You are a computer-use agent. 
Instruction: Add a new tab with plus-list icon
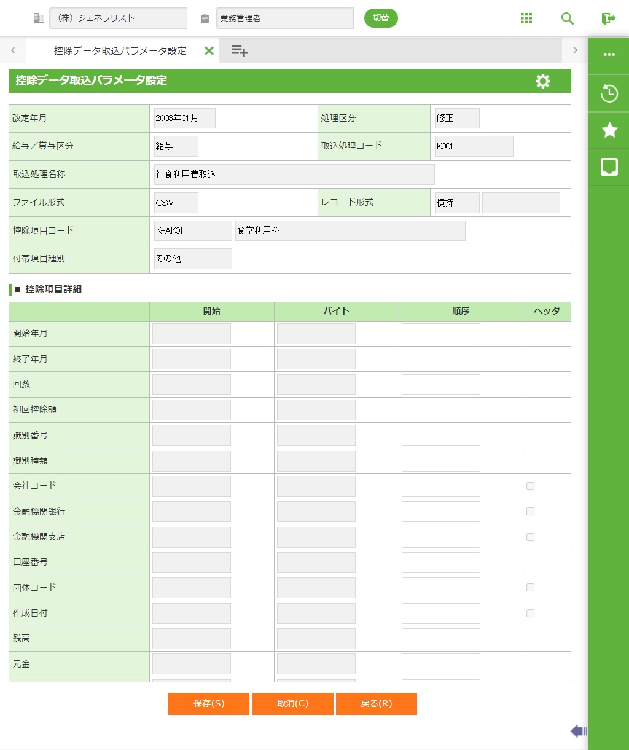(x=240, y=51)
